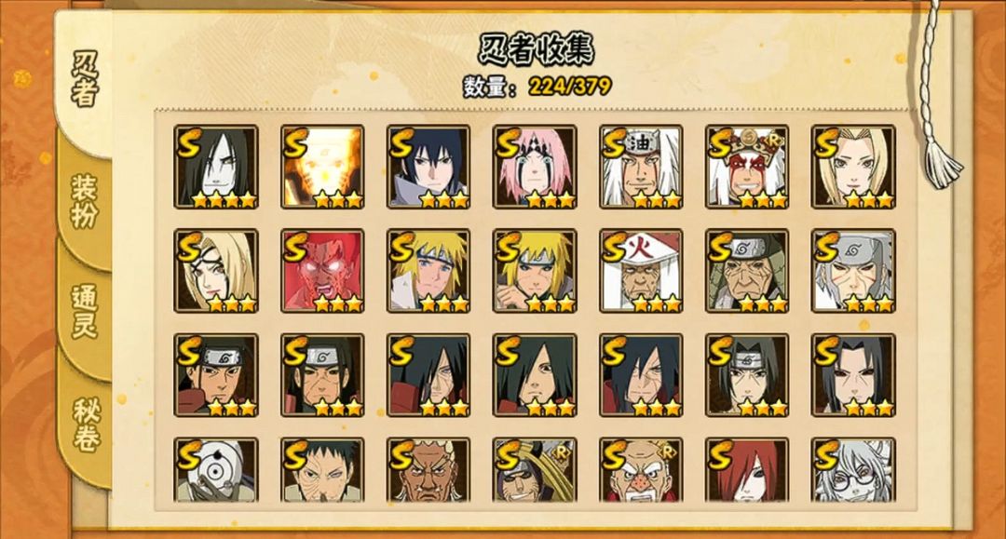Select the masked Tobi spiral portrait
Image resolution: width=1006 pixels, height=539 pixels.
216,470
